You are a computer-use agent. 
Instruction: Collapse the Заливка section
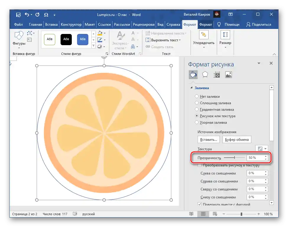pos(191,88)
